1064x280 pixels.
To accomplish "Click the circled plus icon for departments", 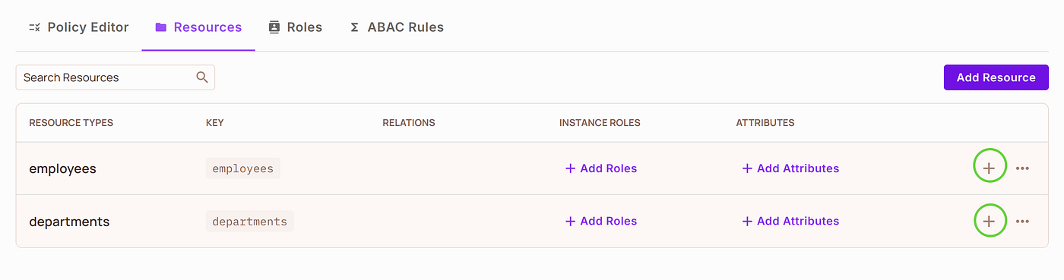I will click(x=990, y=221).
